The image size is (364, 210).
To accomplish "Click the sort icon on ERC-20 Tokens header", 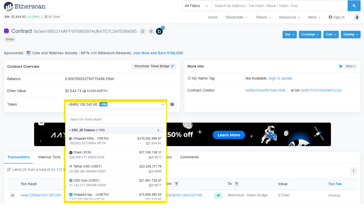I will (x=158, y=130).
